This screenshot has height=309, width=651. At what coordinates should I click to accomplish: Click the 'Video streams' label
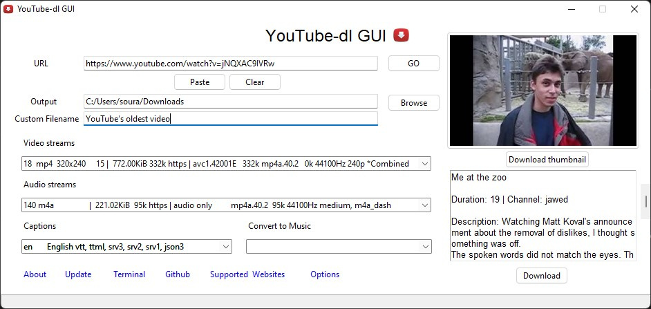49,143
